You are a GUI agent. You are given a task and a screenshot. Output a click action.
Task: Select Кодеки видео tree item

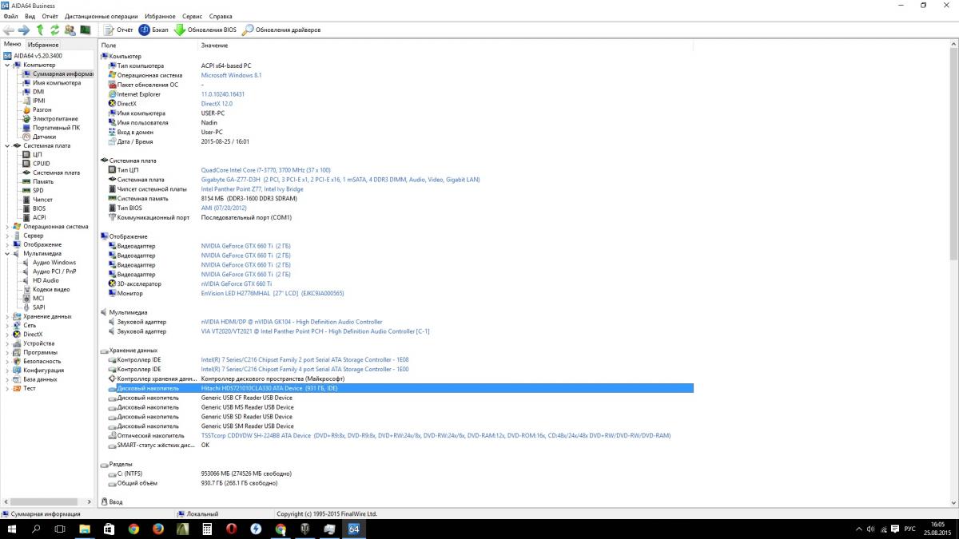pos(51,289)
